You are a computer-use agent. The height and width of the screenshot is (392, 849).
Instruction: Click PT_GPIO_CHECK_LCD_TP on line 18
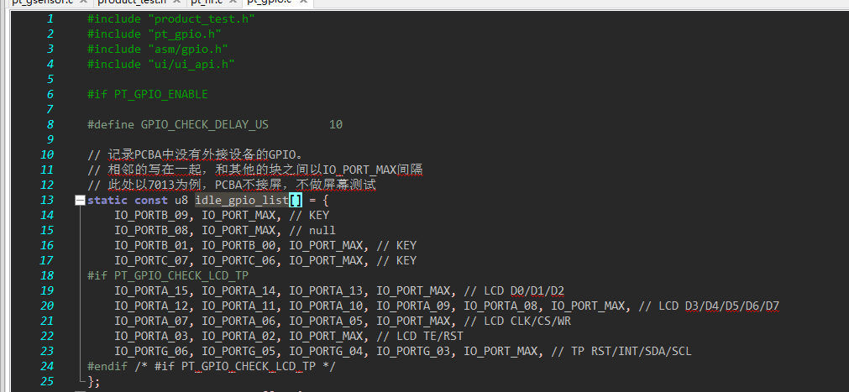(x=181, y=276)
